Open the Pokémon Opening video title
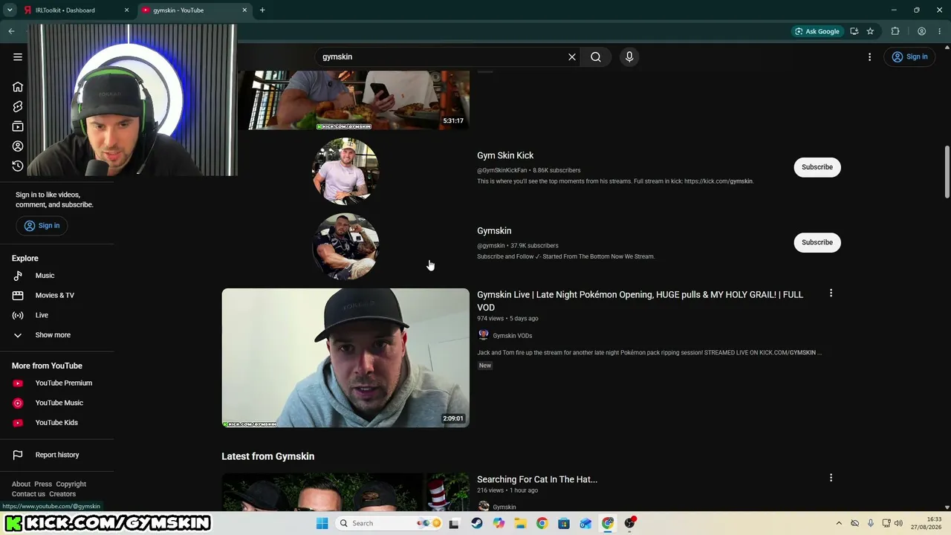The image size is (951, 535). point(640,301)
